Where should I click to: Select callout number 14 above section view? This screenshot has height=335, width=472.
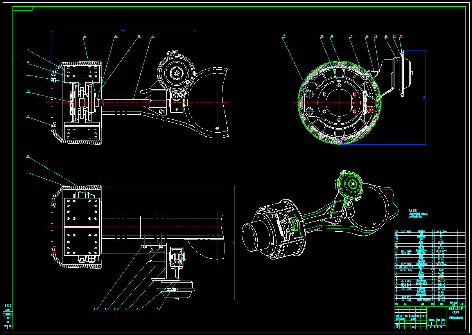click(84, 36)
